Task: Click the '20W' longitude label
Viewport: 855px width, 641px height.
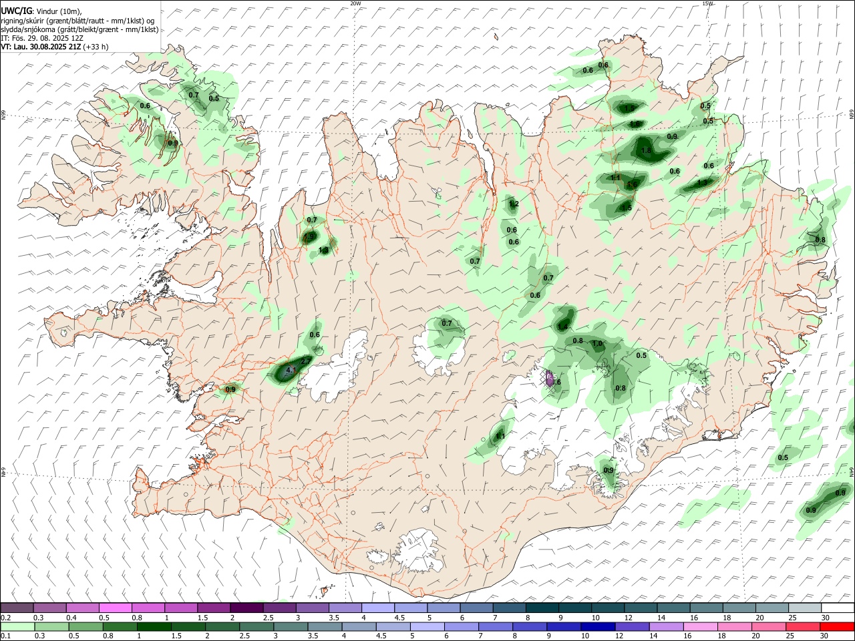Action: pyautogui.click(x=355, y=3)
